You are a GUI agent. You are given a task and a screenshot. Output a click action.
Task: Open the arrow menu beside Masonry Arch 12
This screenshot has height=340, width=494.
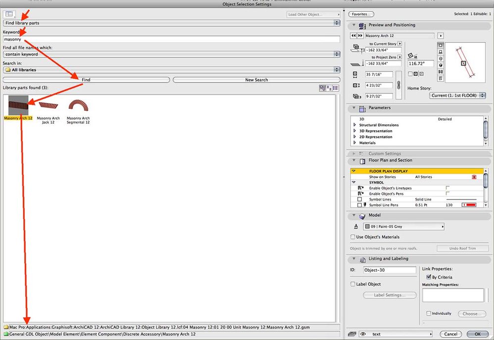point(441,36)
